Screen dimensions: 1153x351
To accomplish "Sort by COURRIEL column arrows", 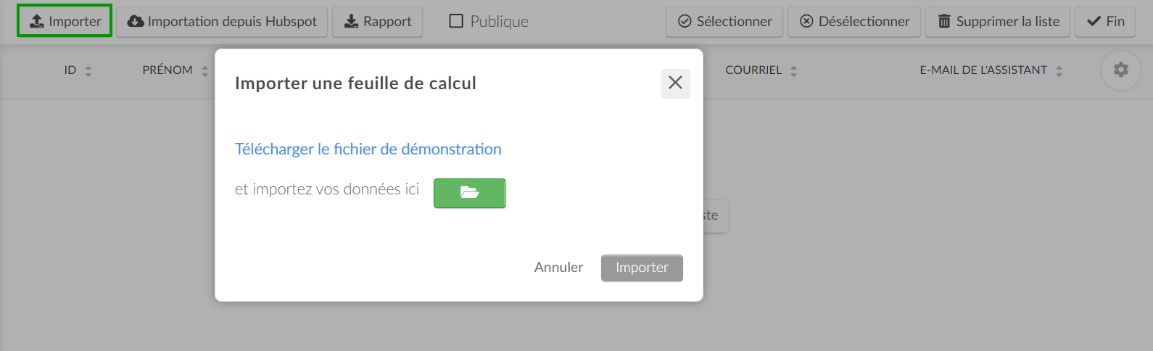I will coord(793,71).
